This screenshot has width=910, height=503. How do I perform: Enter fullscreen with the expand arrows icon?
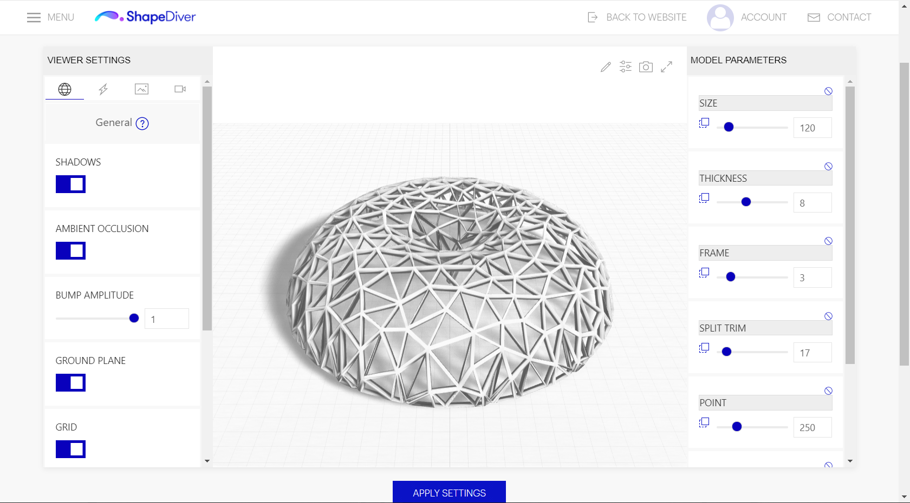click(666, 67)
